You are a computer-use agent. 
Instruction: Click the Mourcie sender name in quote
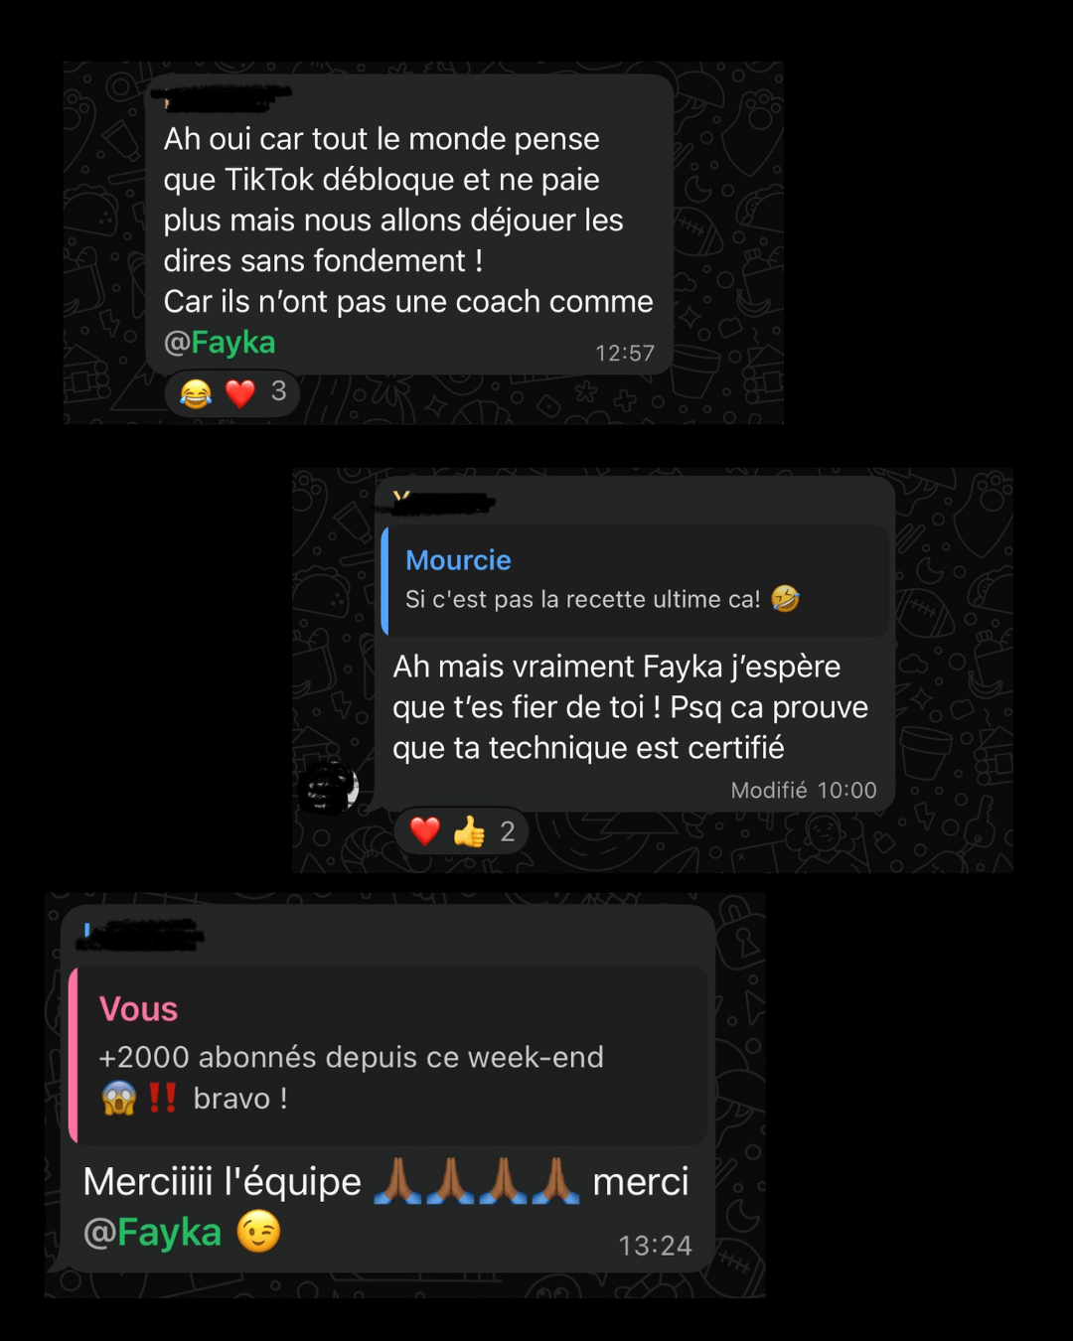point(458,560)
